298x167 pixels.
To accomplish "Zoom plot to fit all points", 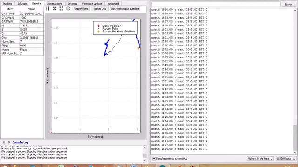I will [x=61, y=9].
